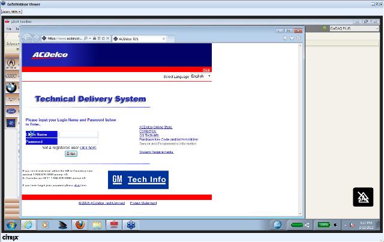This screenshot has height=242, width=384.
Task: Click the Help link on red bar
Action: click(206, 70)
